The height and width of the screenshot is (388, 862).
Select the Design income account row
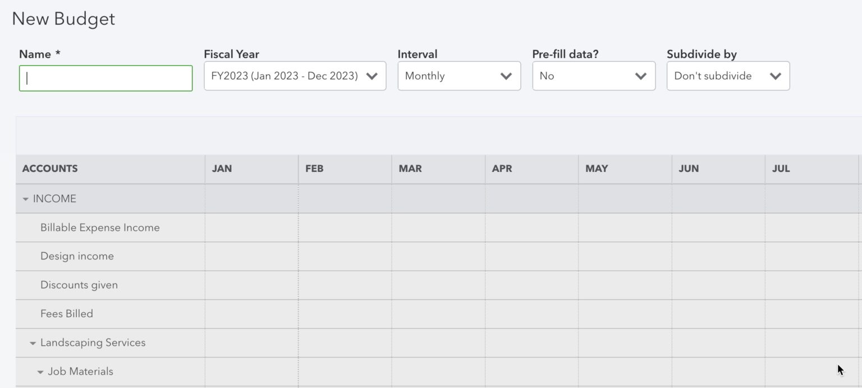pyautogui.click(x=77, y=256)
